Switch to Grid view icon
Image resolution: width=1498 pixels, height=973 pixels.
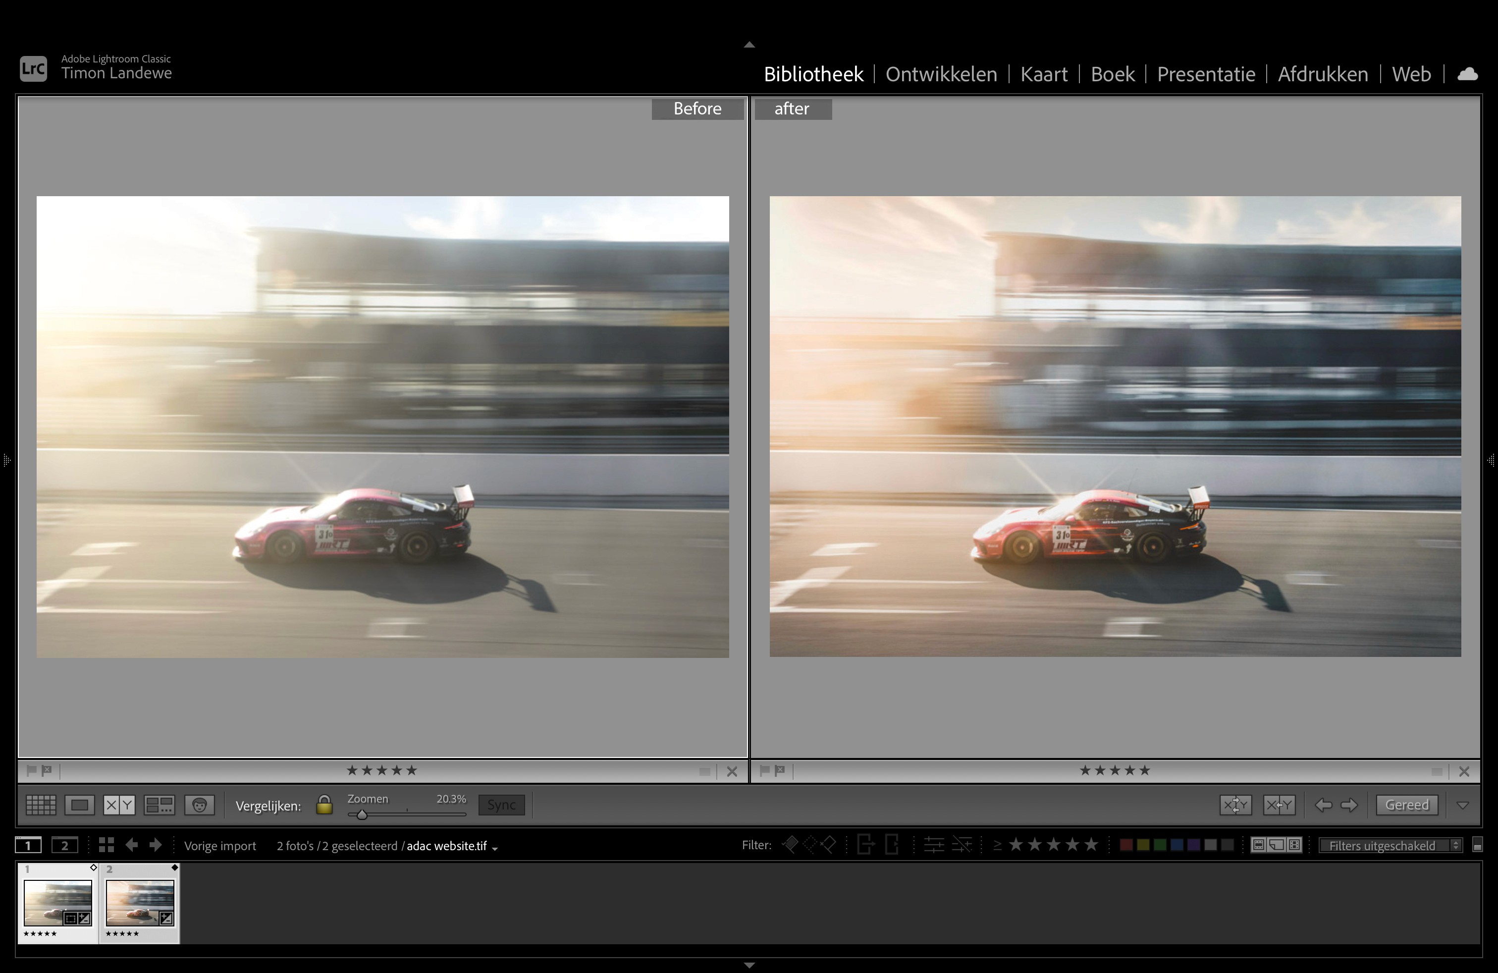pyautogui.click(x=41, y=805)
